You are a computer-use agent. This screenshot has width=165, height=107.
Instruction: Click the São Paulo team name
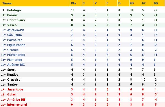(15, 35)
